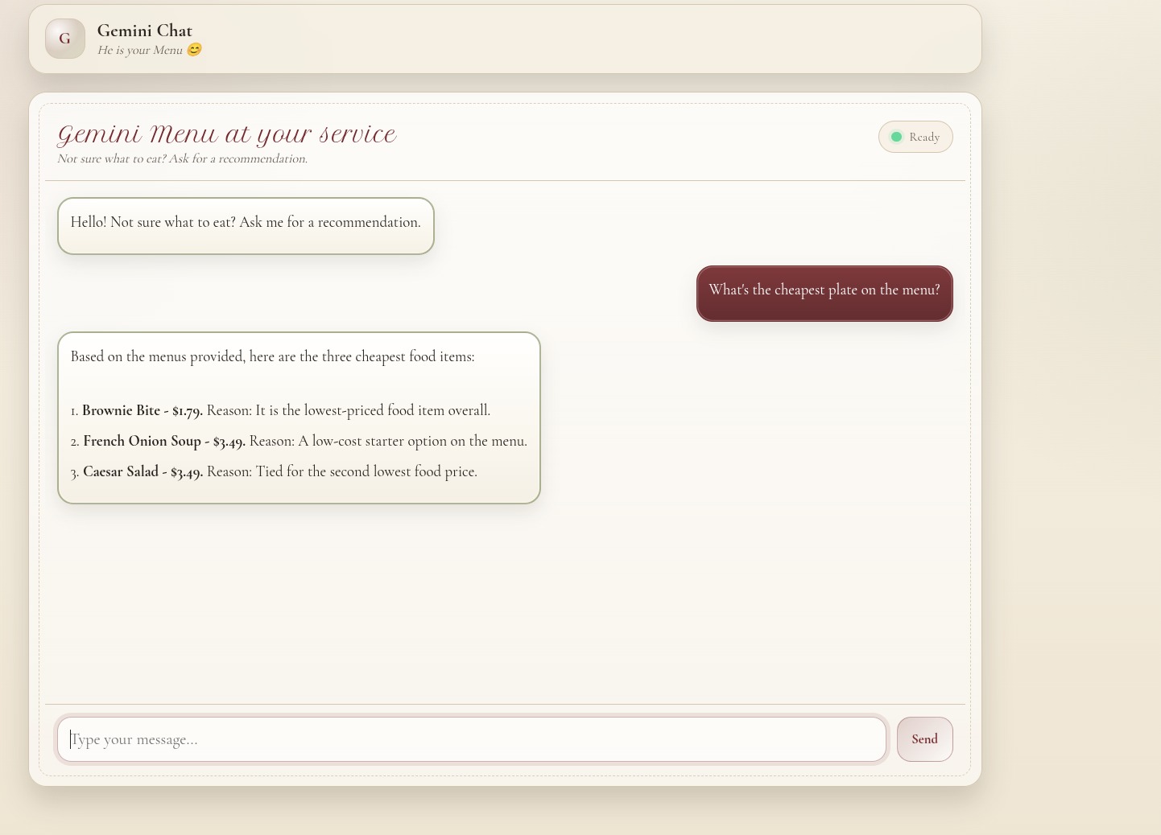The image size is (1161, 835).
Task: Click the Hello greeting message bubble
Action: [246, 226]
